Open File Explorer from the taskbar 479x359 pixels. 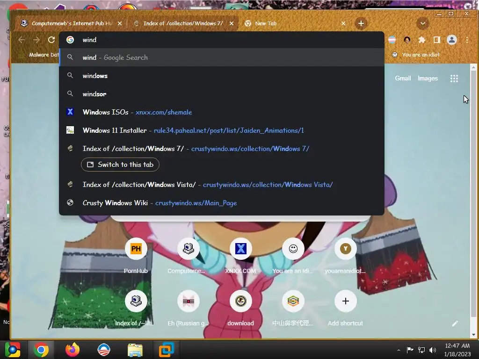(135, 350)
